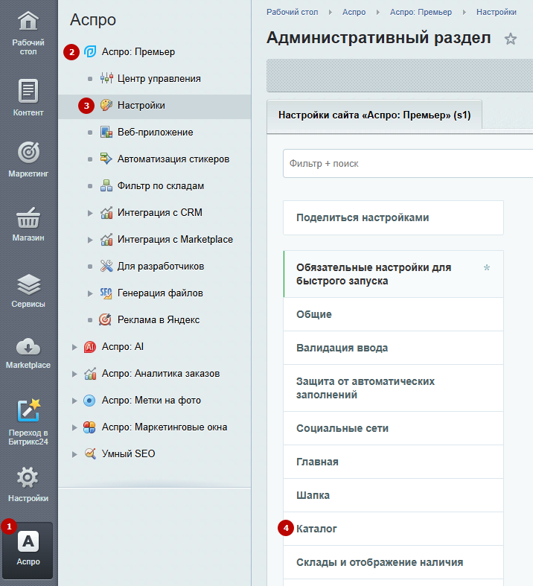The height and width of the screenshot is (586, 533).
Task: Open the Магазин basket icon
Action: click(x=28, y=218)
